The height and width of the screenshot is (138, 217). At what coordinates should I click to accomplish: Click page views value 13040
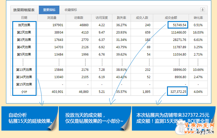59,77
